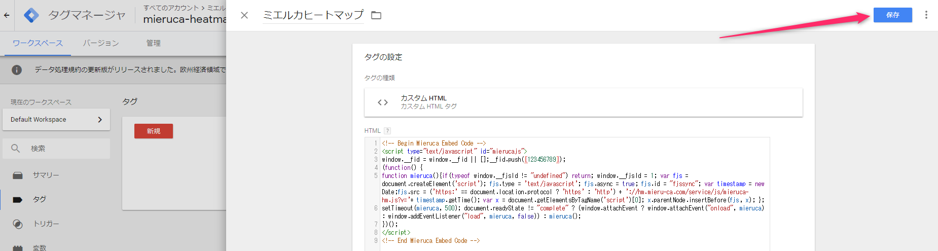
Task: Open the three-dot more options menu
Action: point(926,15)
